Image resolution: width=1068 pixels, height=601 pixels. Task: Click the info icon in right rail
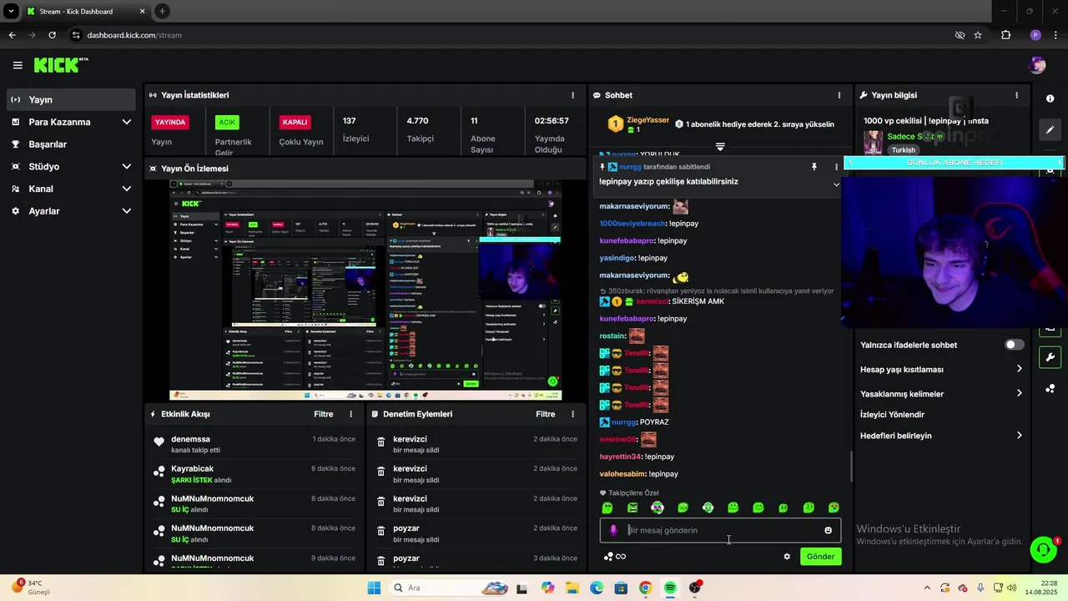tap(1050, 98)
